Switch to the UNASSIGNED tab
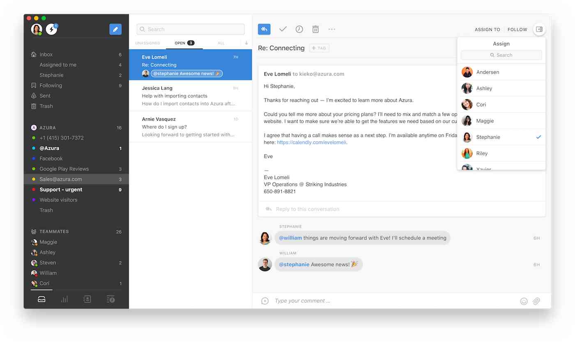575x342 pixels. 147,43
